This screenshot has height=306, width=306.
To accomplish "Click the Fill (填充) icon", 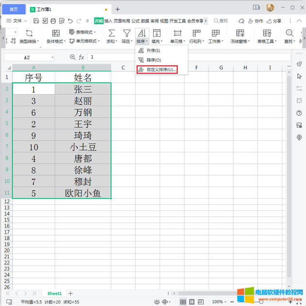I will point(157,33).
